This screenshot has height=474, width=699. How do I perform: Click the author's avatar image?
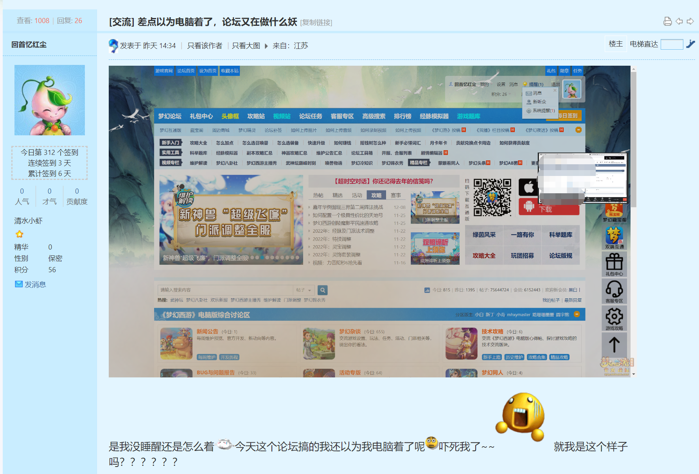pyautogui.click(x=50, y=100)
